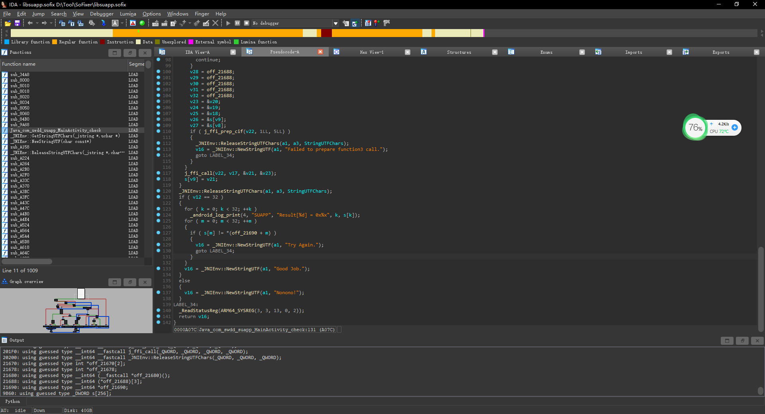
Task: Click the Function name column header
Action: [64, 64]
